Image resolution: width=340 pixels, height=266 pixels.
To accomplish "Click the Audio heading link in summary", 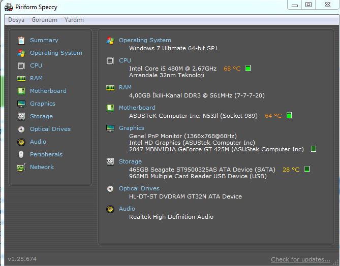I will point(127,209).
